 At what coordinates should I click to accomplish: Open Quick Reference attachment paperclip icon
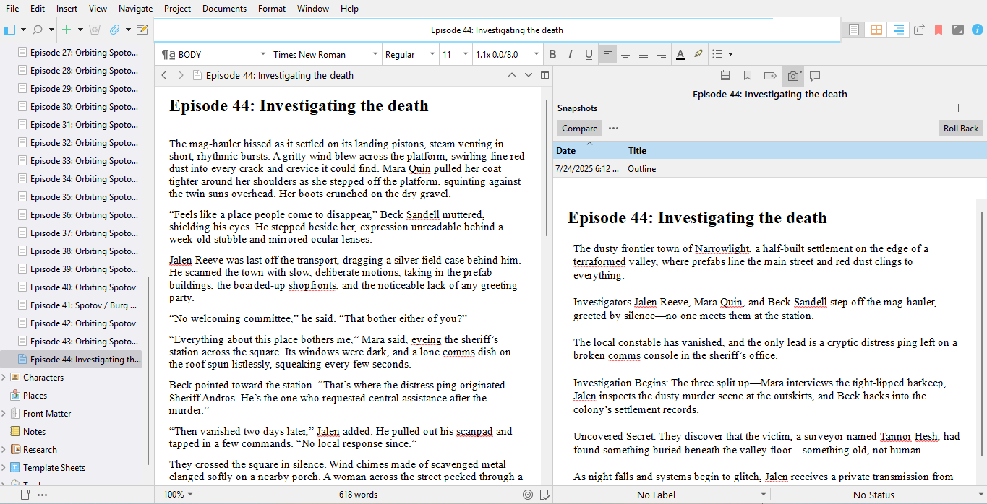(114, 30)
